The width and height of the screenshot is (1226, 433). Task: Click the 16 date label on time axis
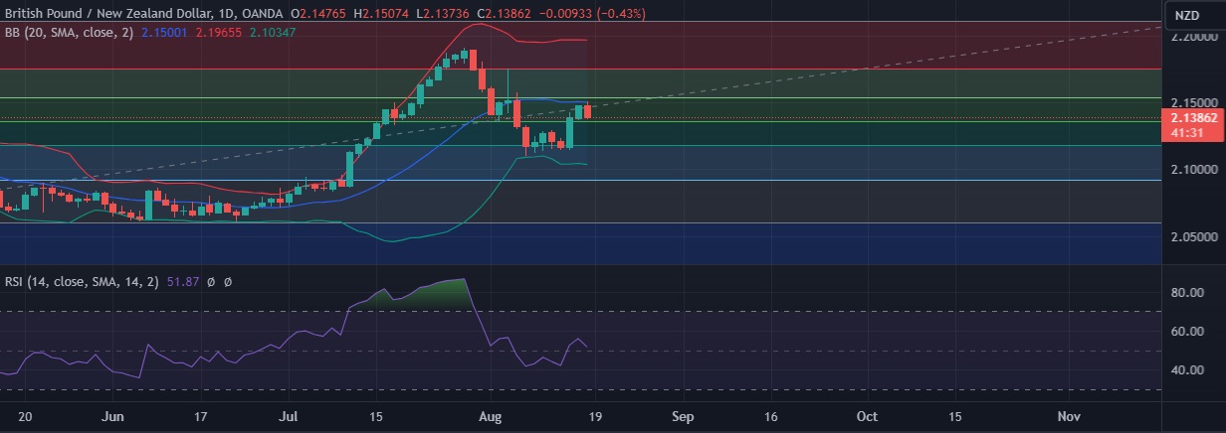(x=772, y=417)
